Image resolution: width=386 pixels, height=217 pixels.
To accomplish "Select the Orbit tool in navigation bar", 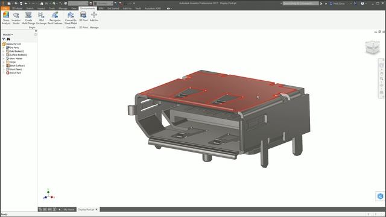I will pyautogui.click(x=382, y=86).
